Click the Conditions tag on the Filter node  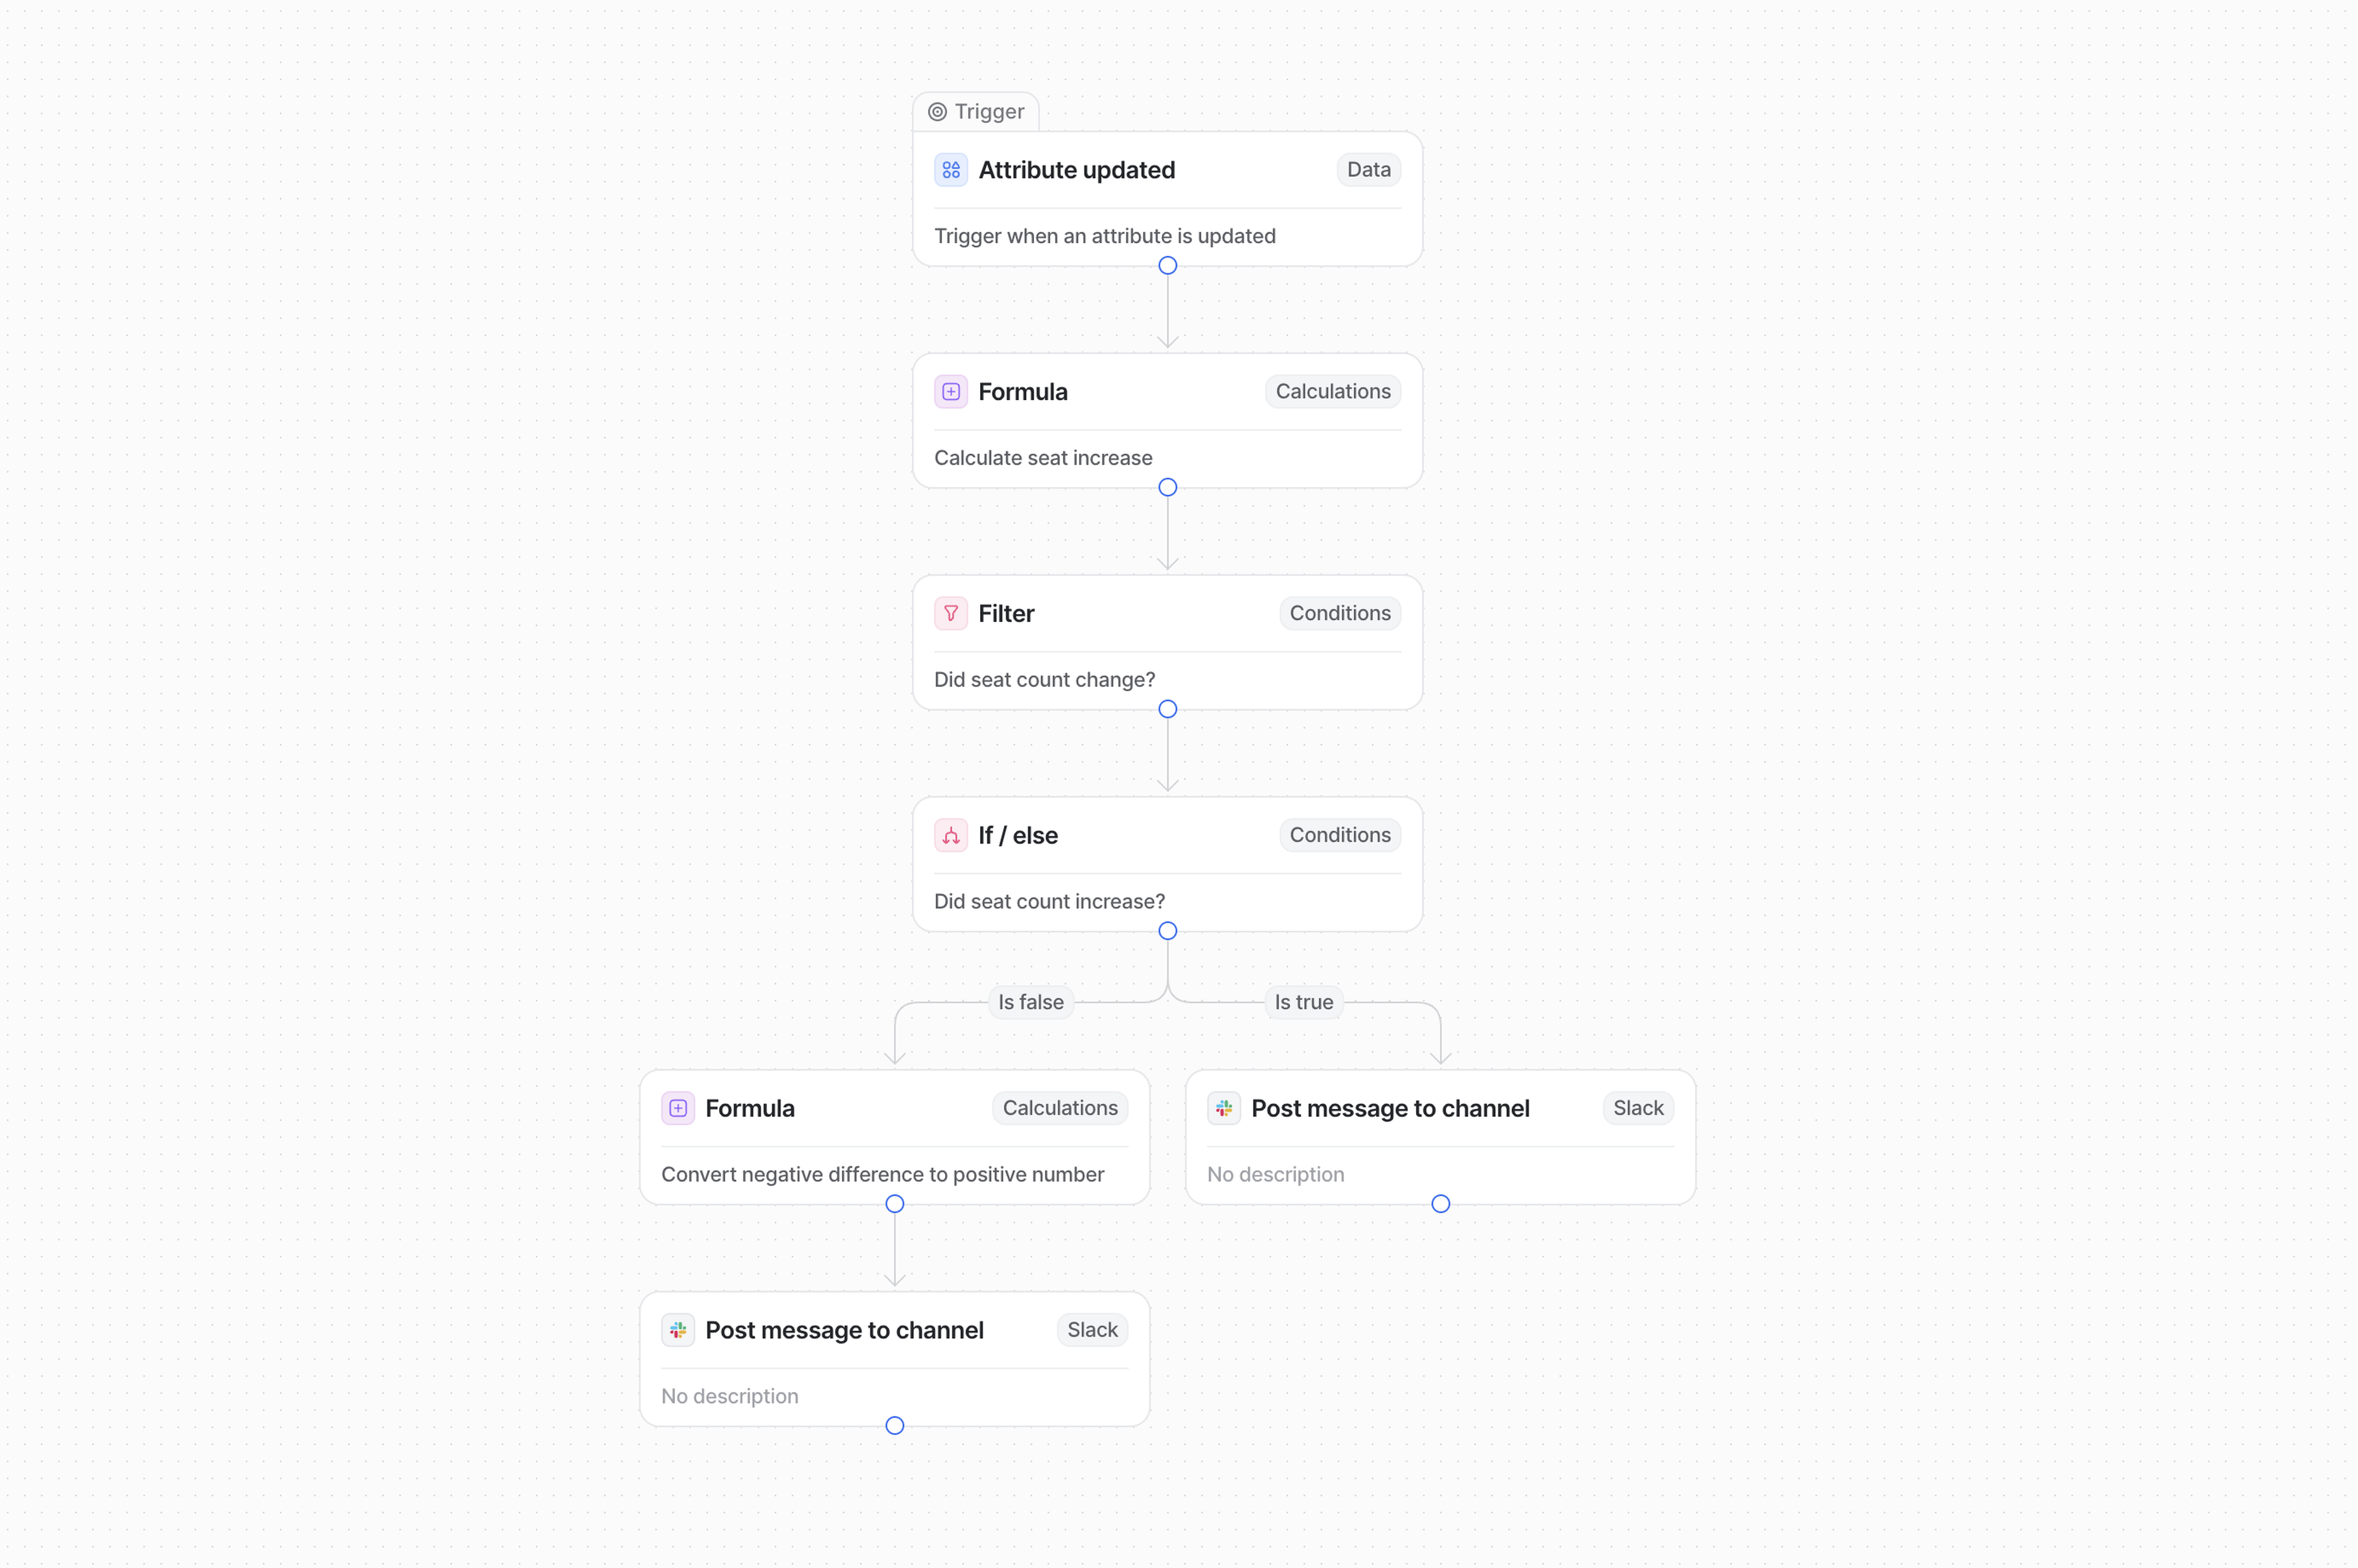tap(1339, 613)
